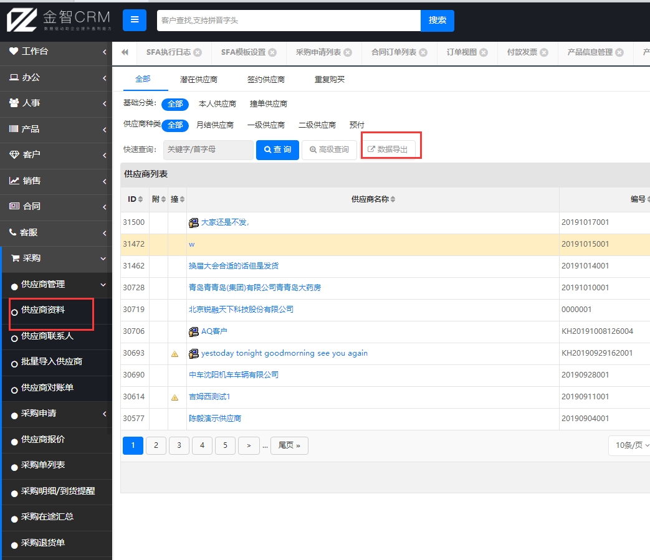Sort by 供应商名称 column header
The image size is (650, 560).
pos(373,199)
